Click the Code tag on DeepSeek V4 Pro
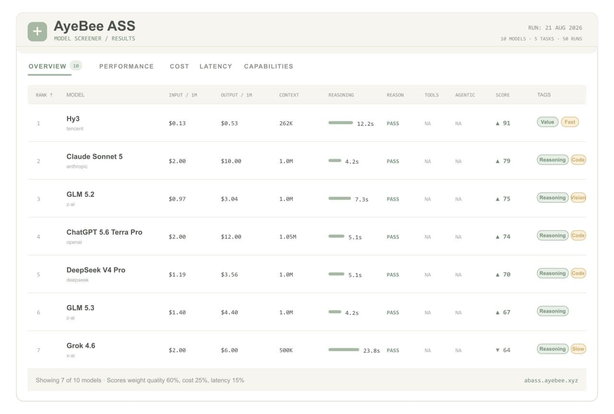The height and width of the screenshot is (414, 614). click(x=578, y=273)
